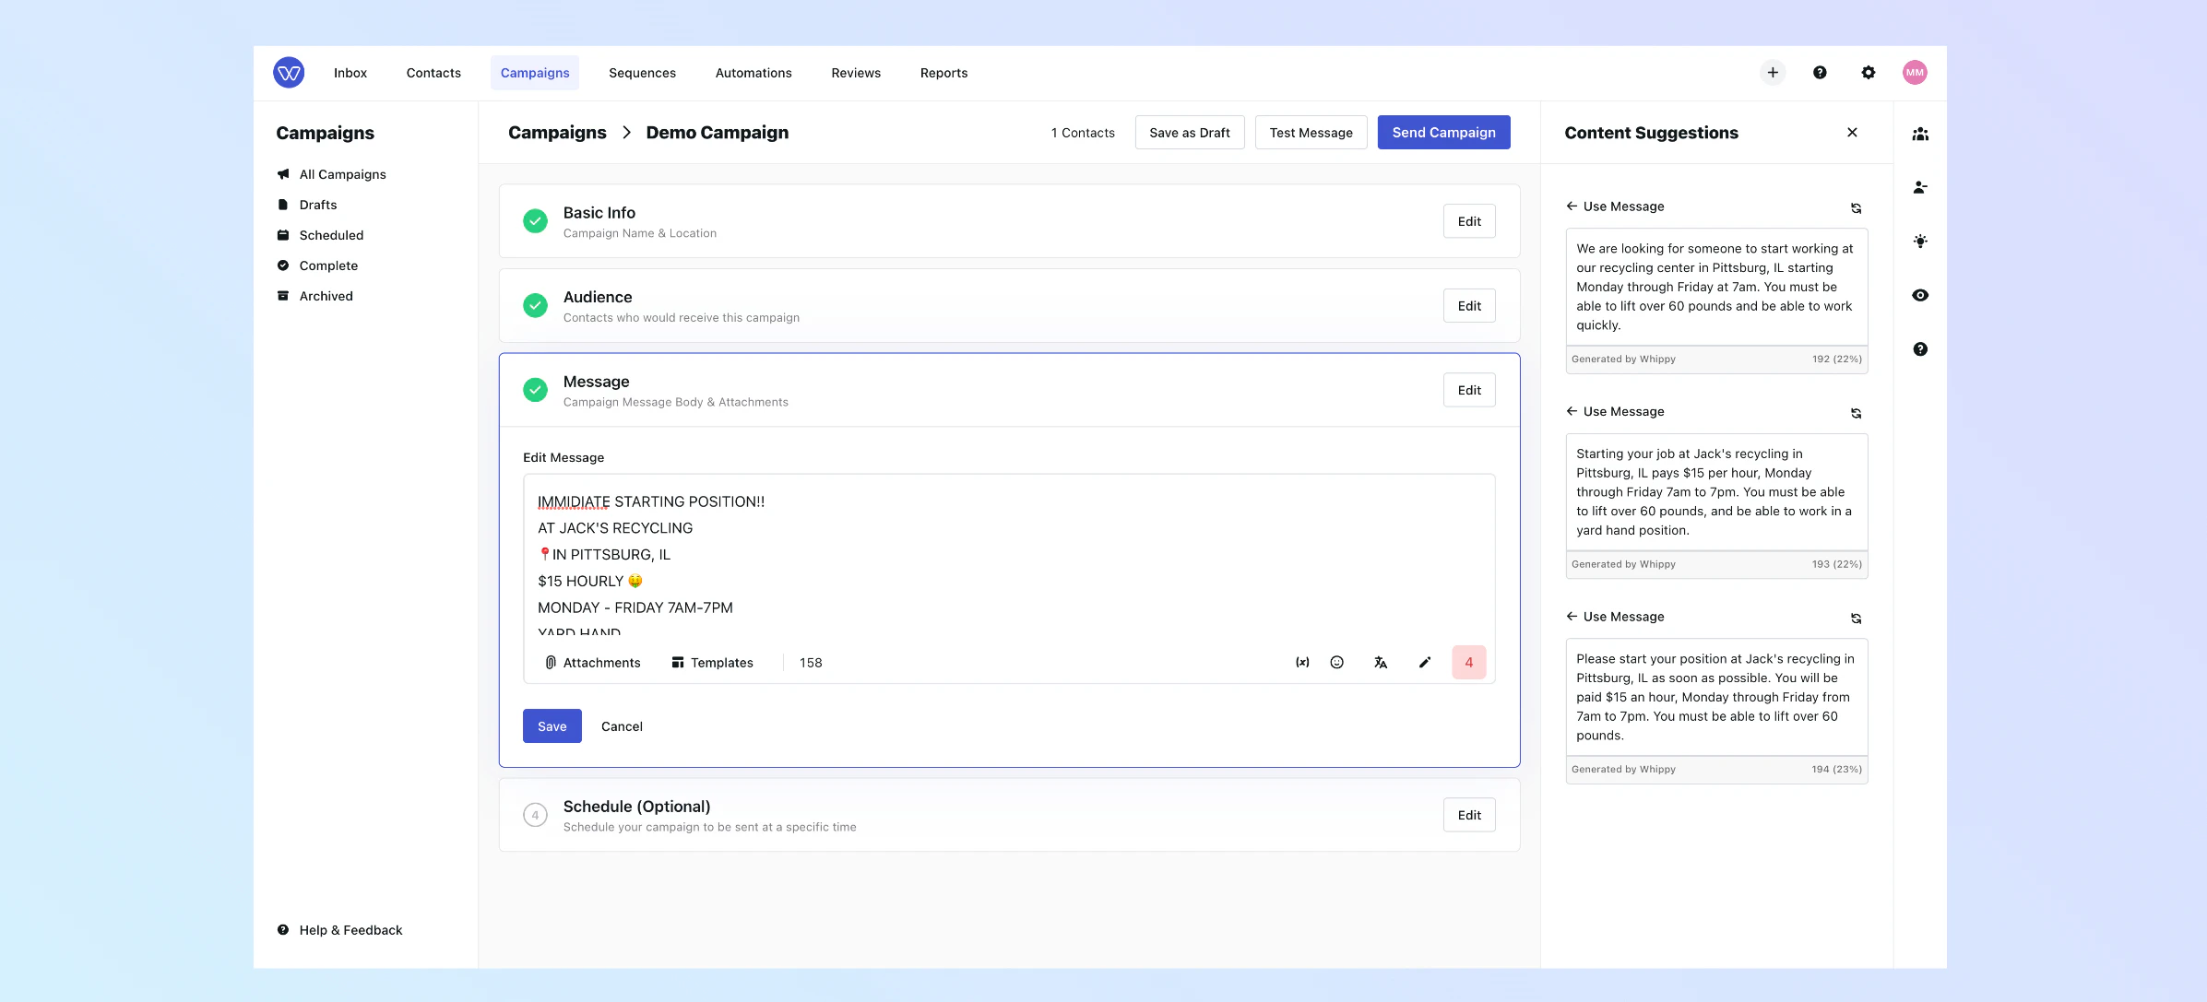The width and height of the screenshot is (2207, 1002).
Task: Click the red 4 validation badge
Action: point(1468,662)
